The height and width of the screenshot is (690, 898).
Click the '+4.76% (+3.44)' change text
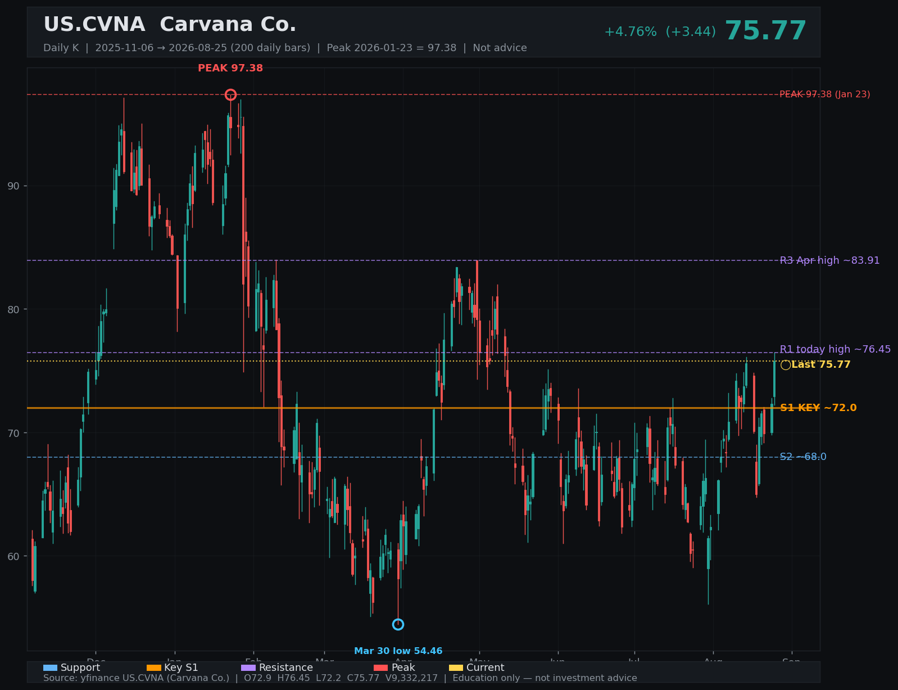(660, 32)
